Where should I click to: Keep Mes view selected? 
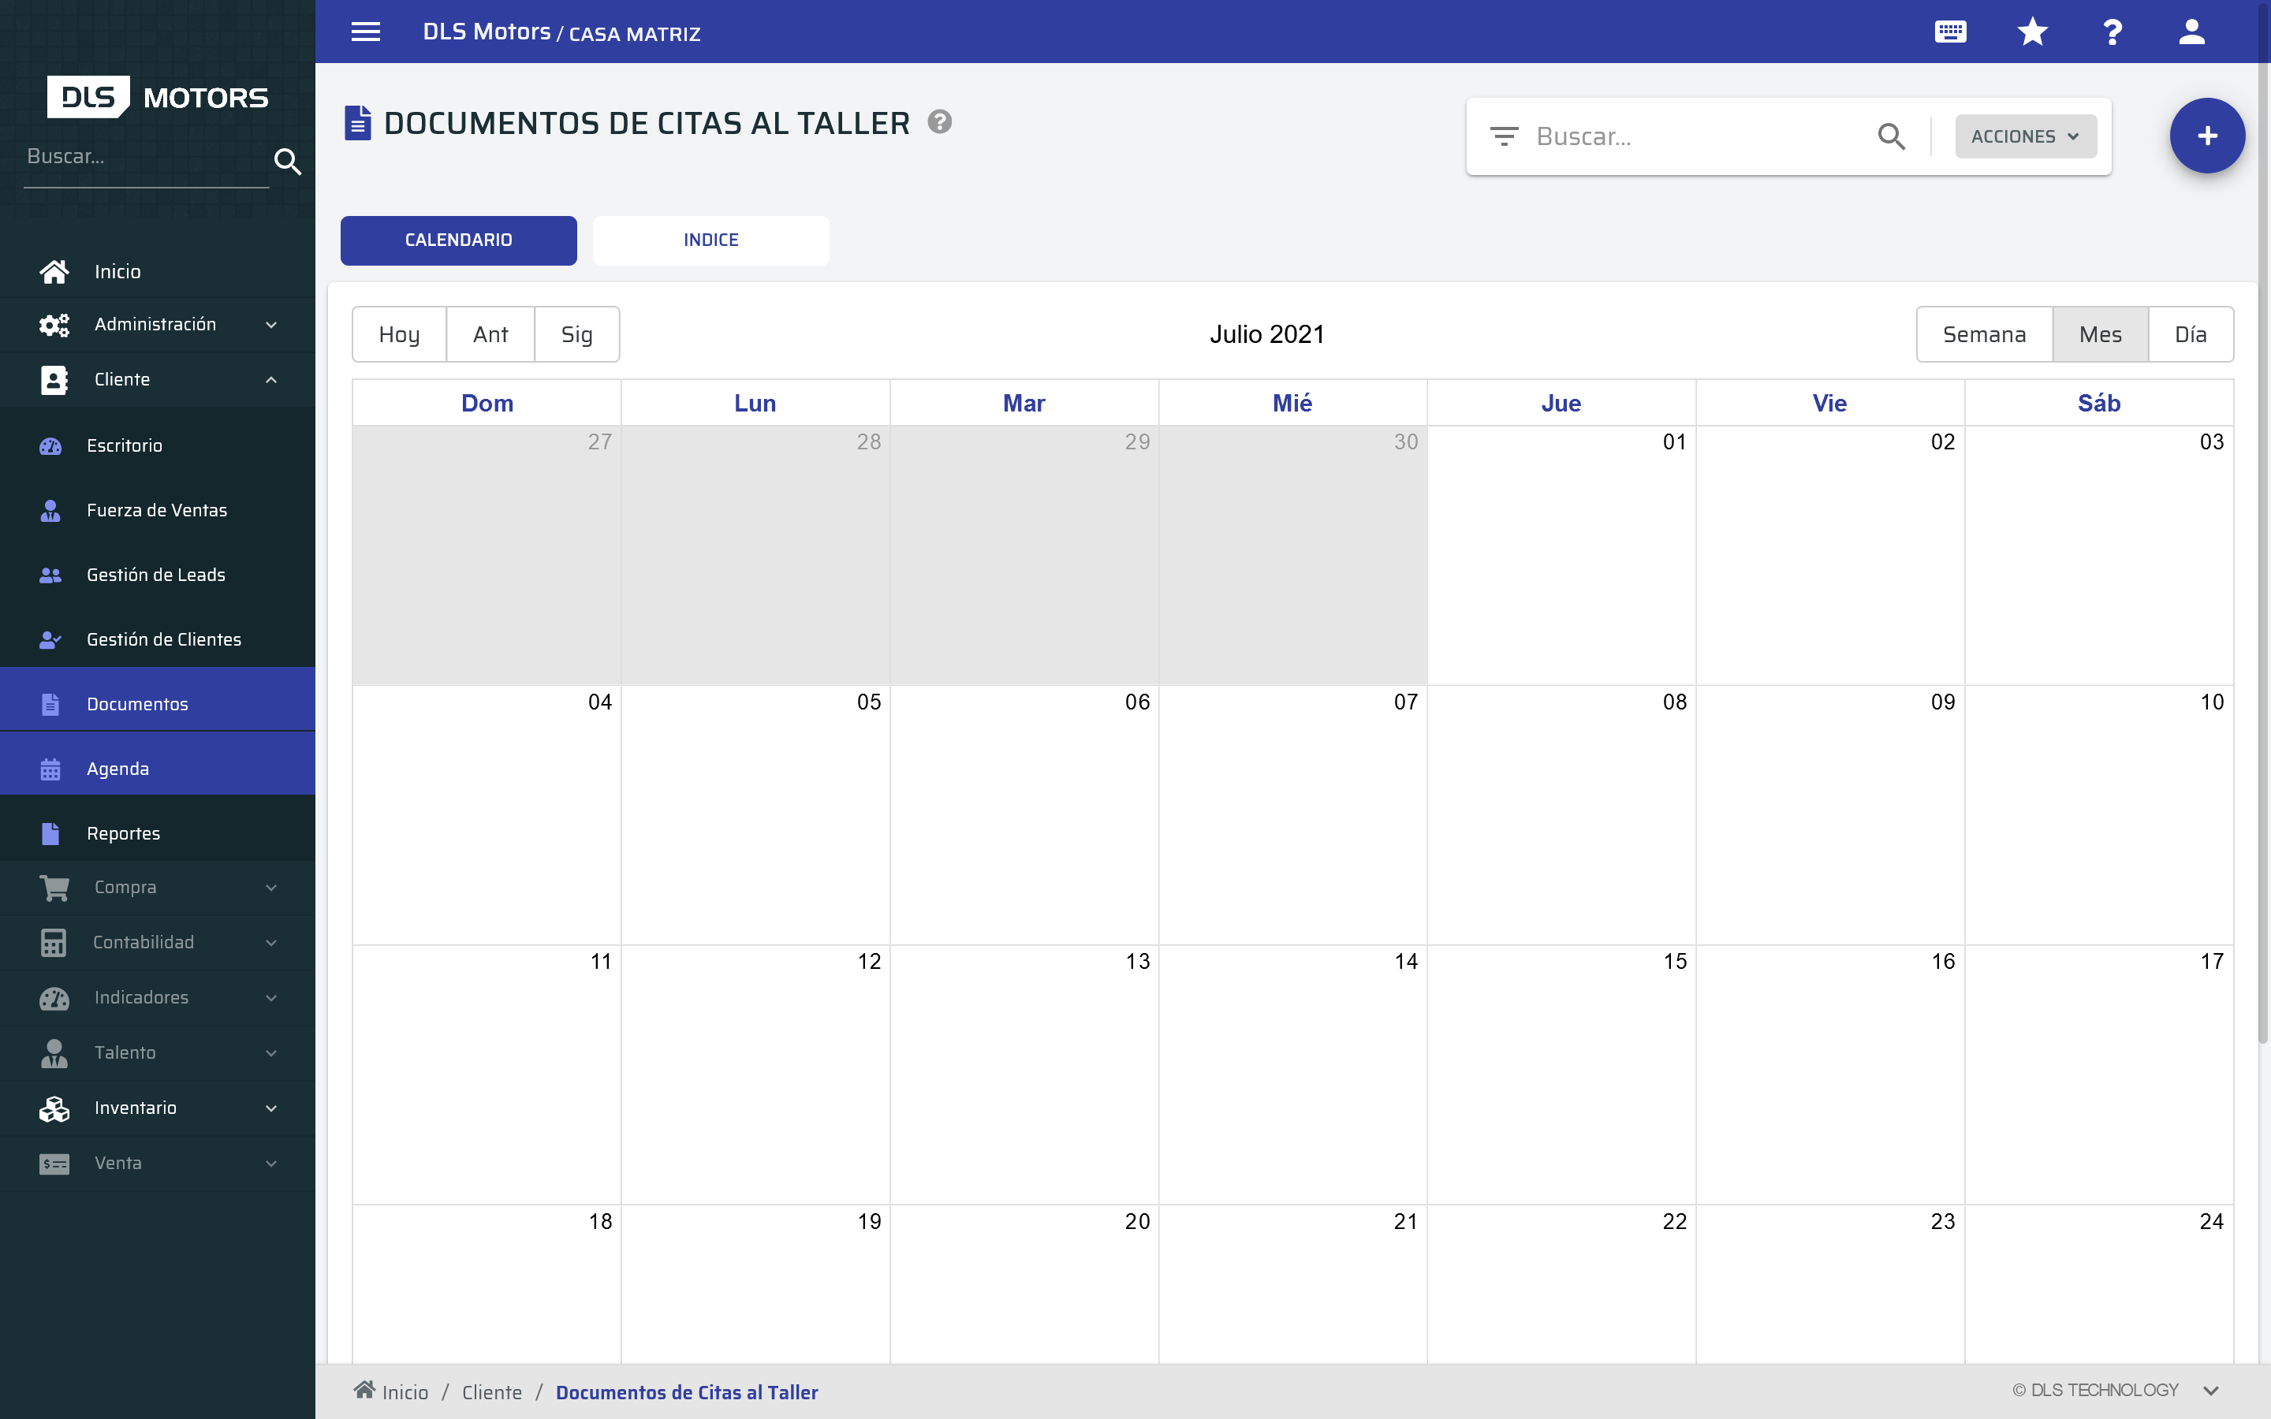tap(2100, 333)
